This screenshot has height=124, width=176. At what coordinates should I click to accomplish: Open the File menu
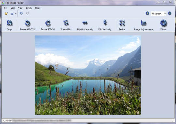click(x=6, y=8)
